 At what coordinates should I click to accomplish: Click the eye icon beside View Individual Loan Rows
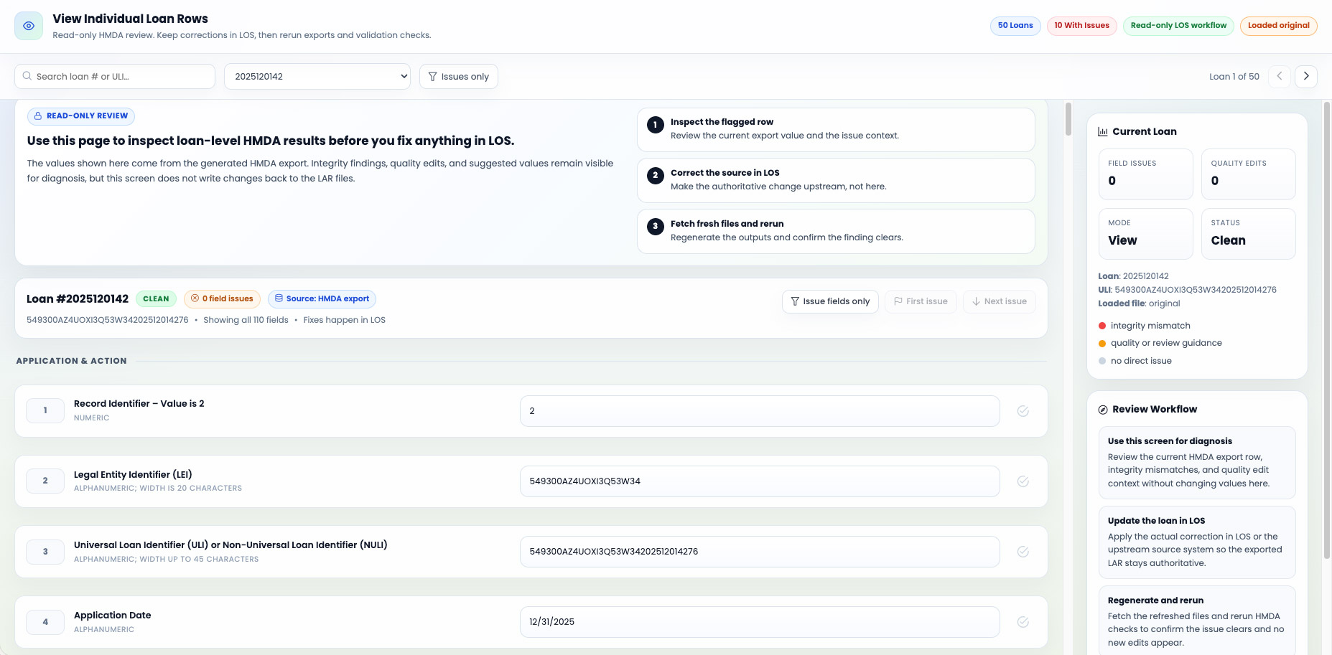coord(29,26)
